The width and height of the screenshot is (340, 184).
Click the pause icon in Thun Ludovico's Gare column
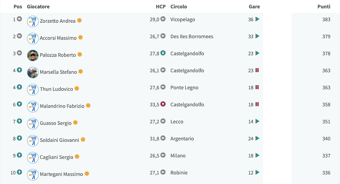tap(257, 87)
